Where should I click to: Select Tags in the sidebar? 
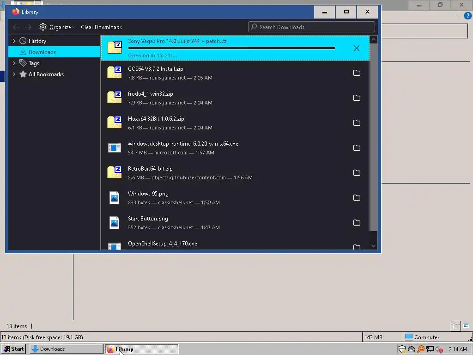[55, 63]
